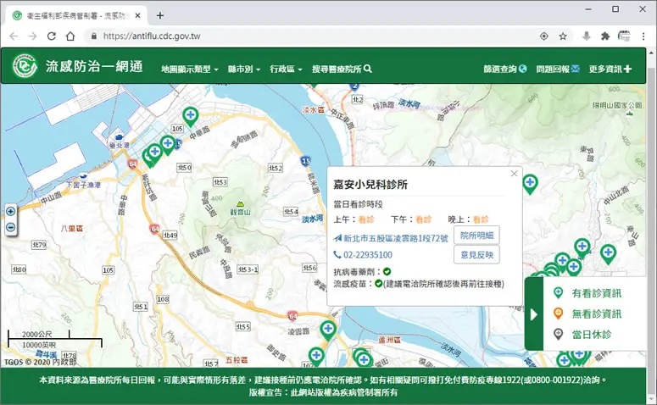Click the clinic marker above 凌雲路 label

(328, 330)
